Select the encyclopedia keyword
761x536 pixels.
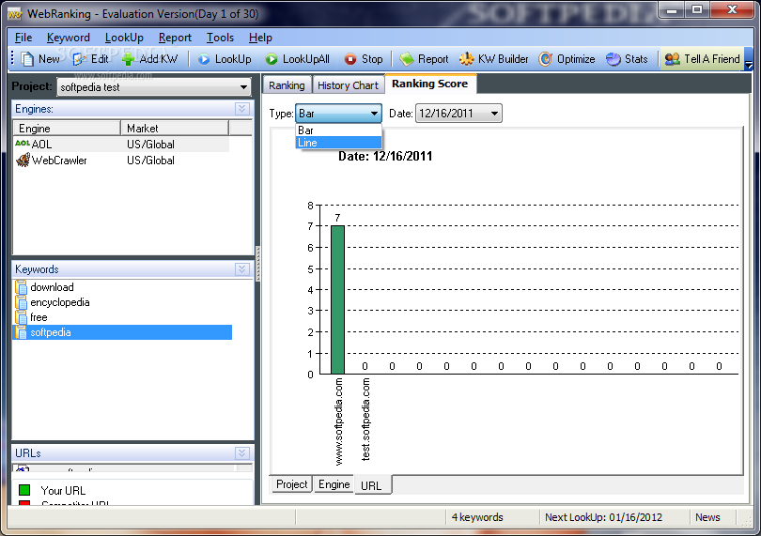pos(60,302)
